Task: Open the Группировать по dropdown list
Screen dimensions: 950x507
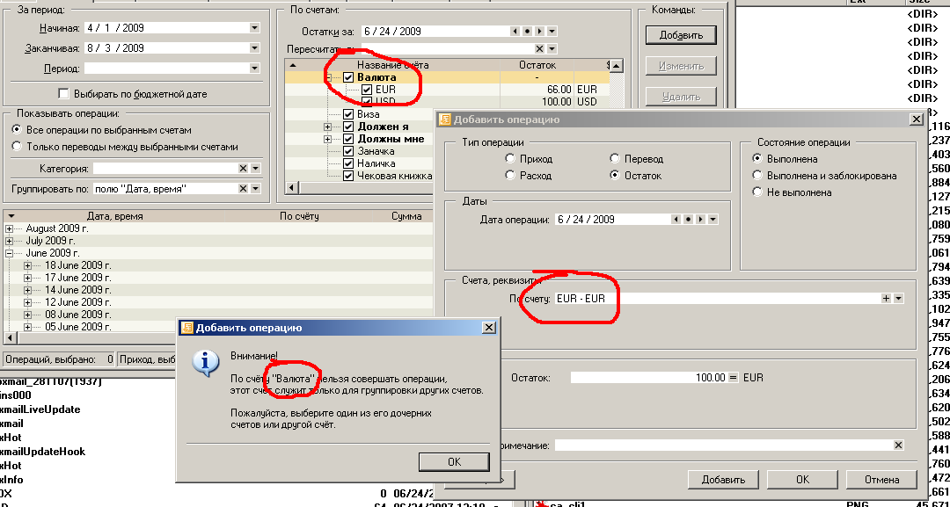Action: 254,189
